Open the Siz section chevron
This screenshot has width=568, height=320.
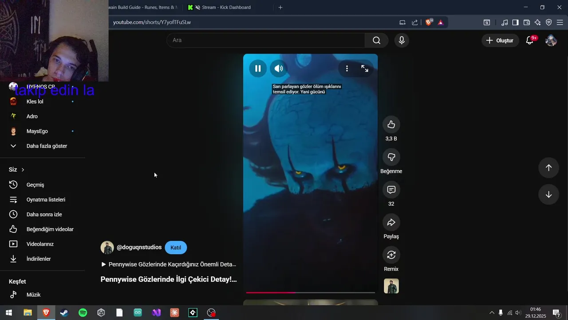pos(23,170)
